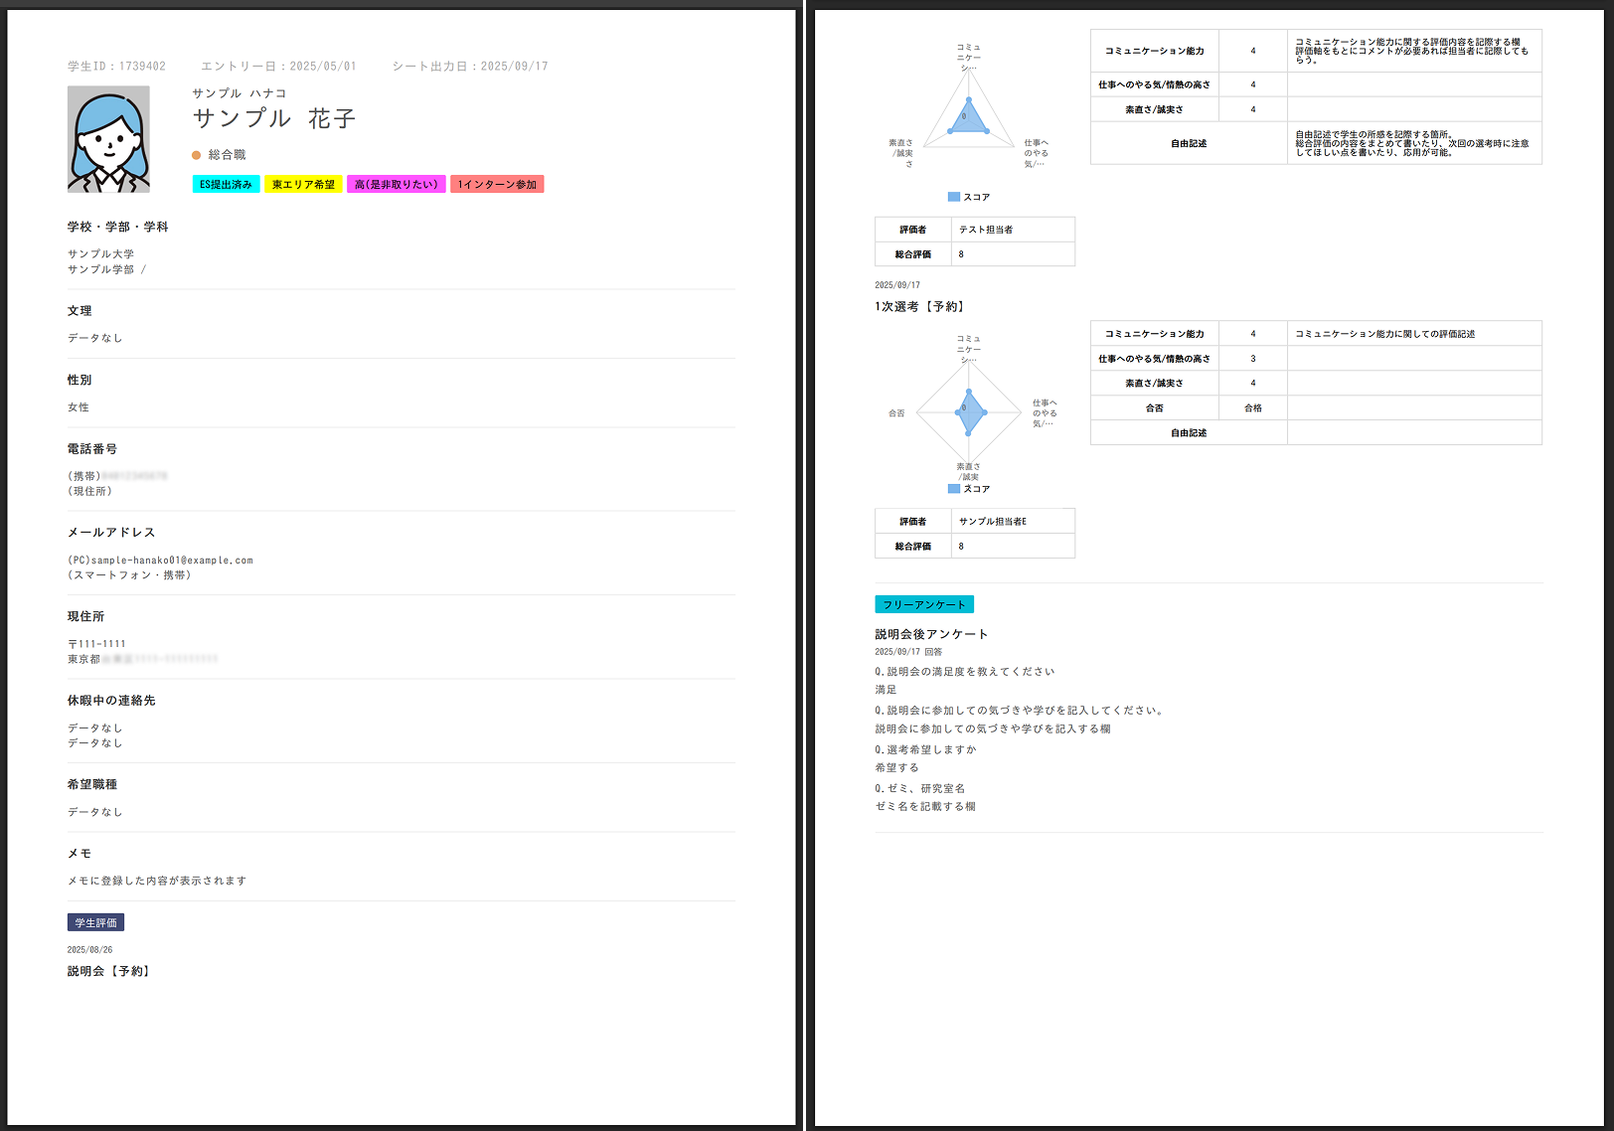Click the フリーアンケート section badge
The height and width of the screenshot is (1131, 1614).
(x=924, y=604)
